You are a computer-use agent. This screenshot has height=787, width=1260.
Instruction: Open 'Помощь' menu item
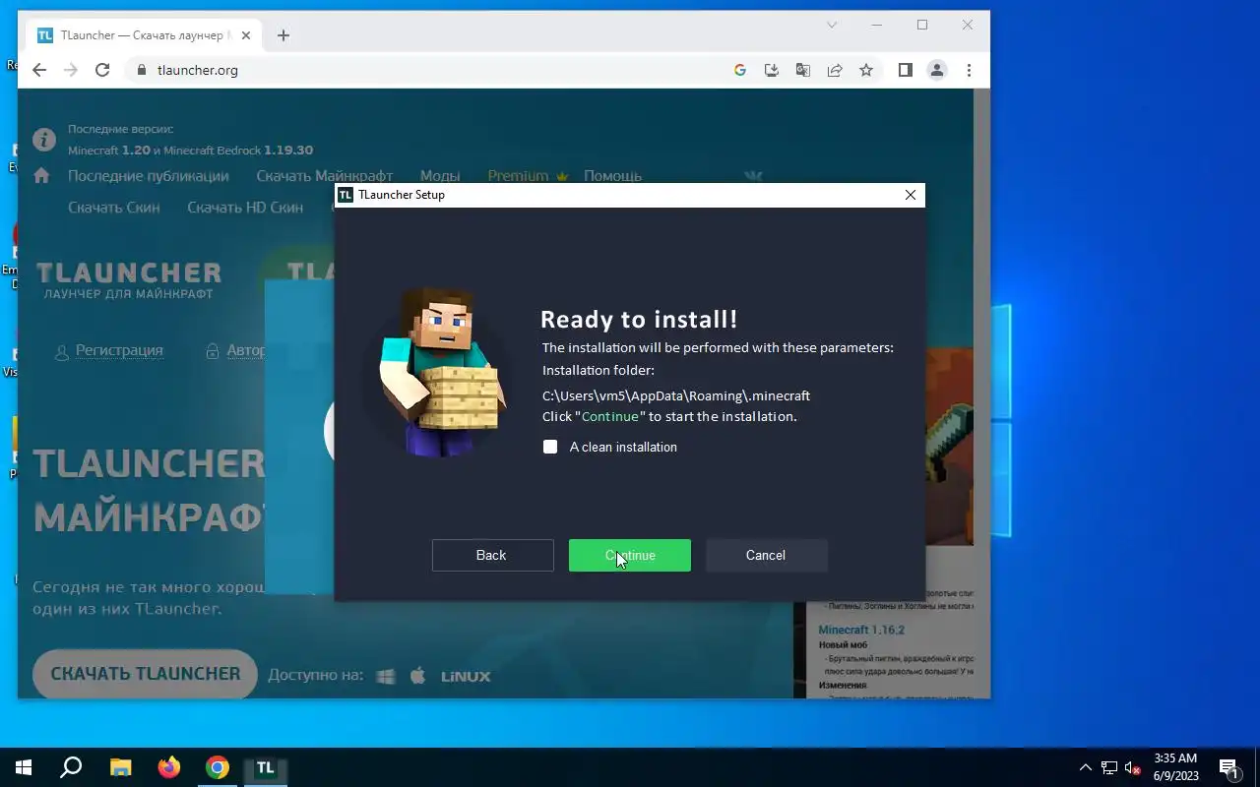coord(612,176)
